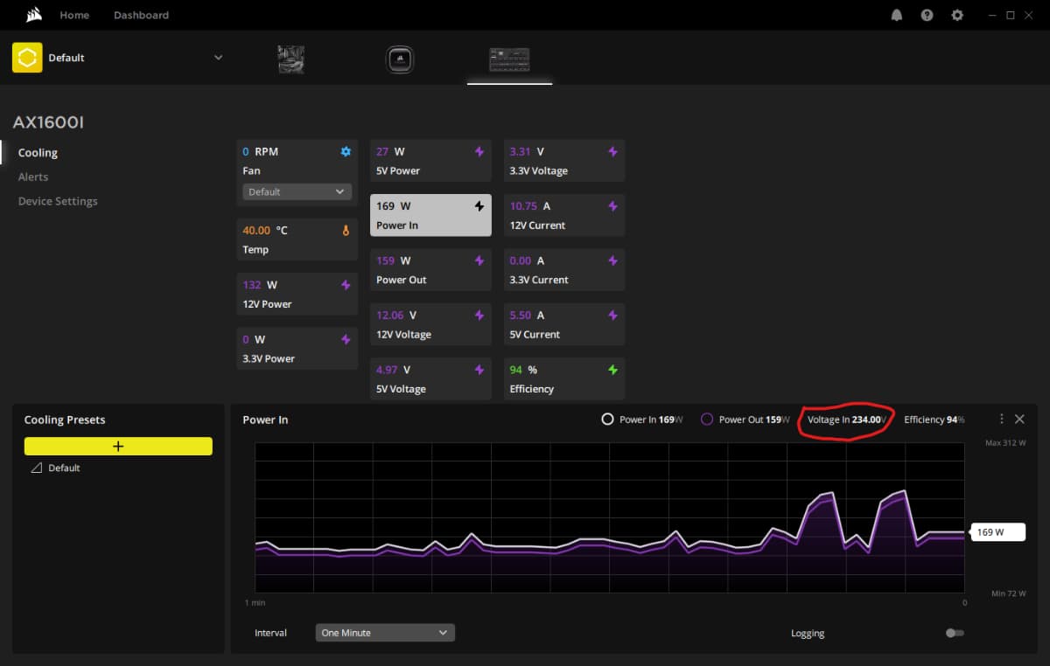The image size is (1050, 666).
Task: Select the Power Out sensor tile
Action: (430, 270)
